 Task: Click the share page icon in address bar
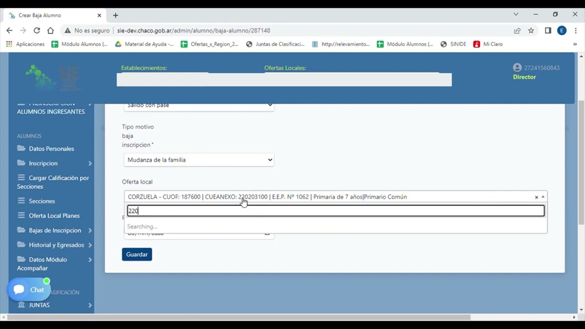coord(517,31)
